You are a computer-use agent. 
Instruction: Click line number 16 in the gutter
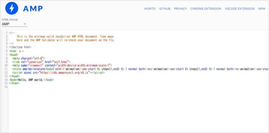(x=6, y=87)
